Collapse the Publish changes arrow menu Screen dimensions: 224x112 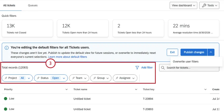tap(211, 52)
